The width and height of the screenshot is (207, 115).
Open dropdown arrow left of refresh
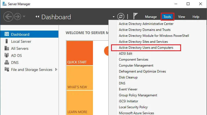point(113,17)
